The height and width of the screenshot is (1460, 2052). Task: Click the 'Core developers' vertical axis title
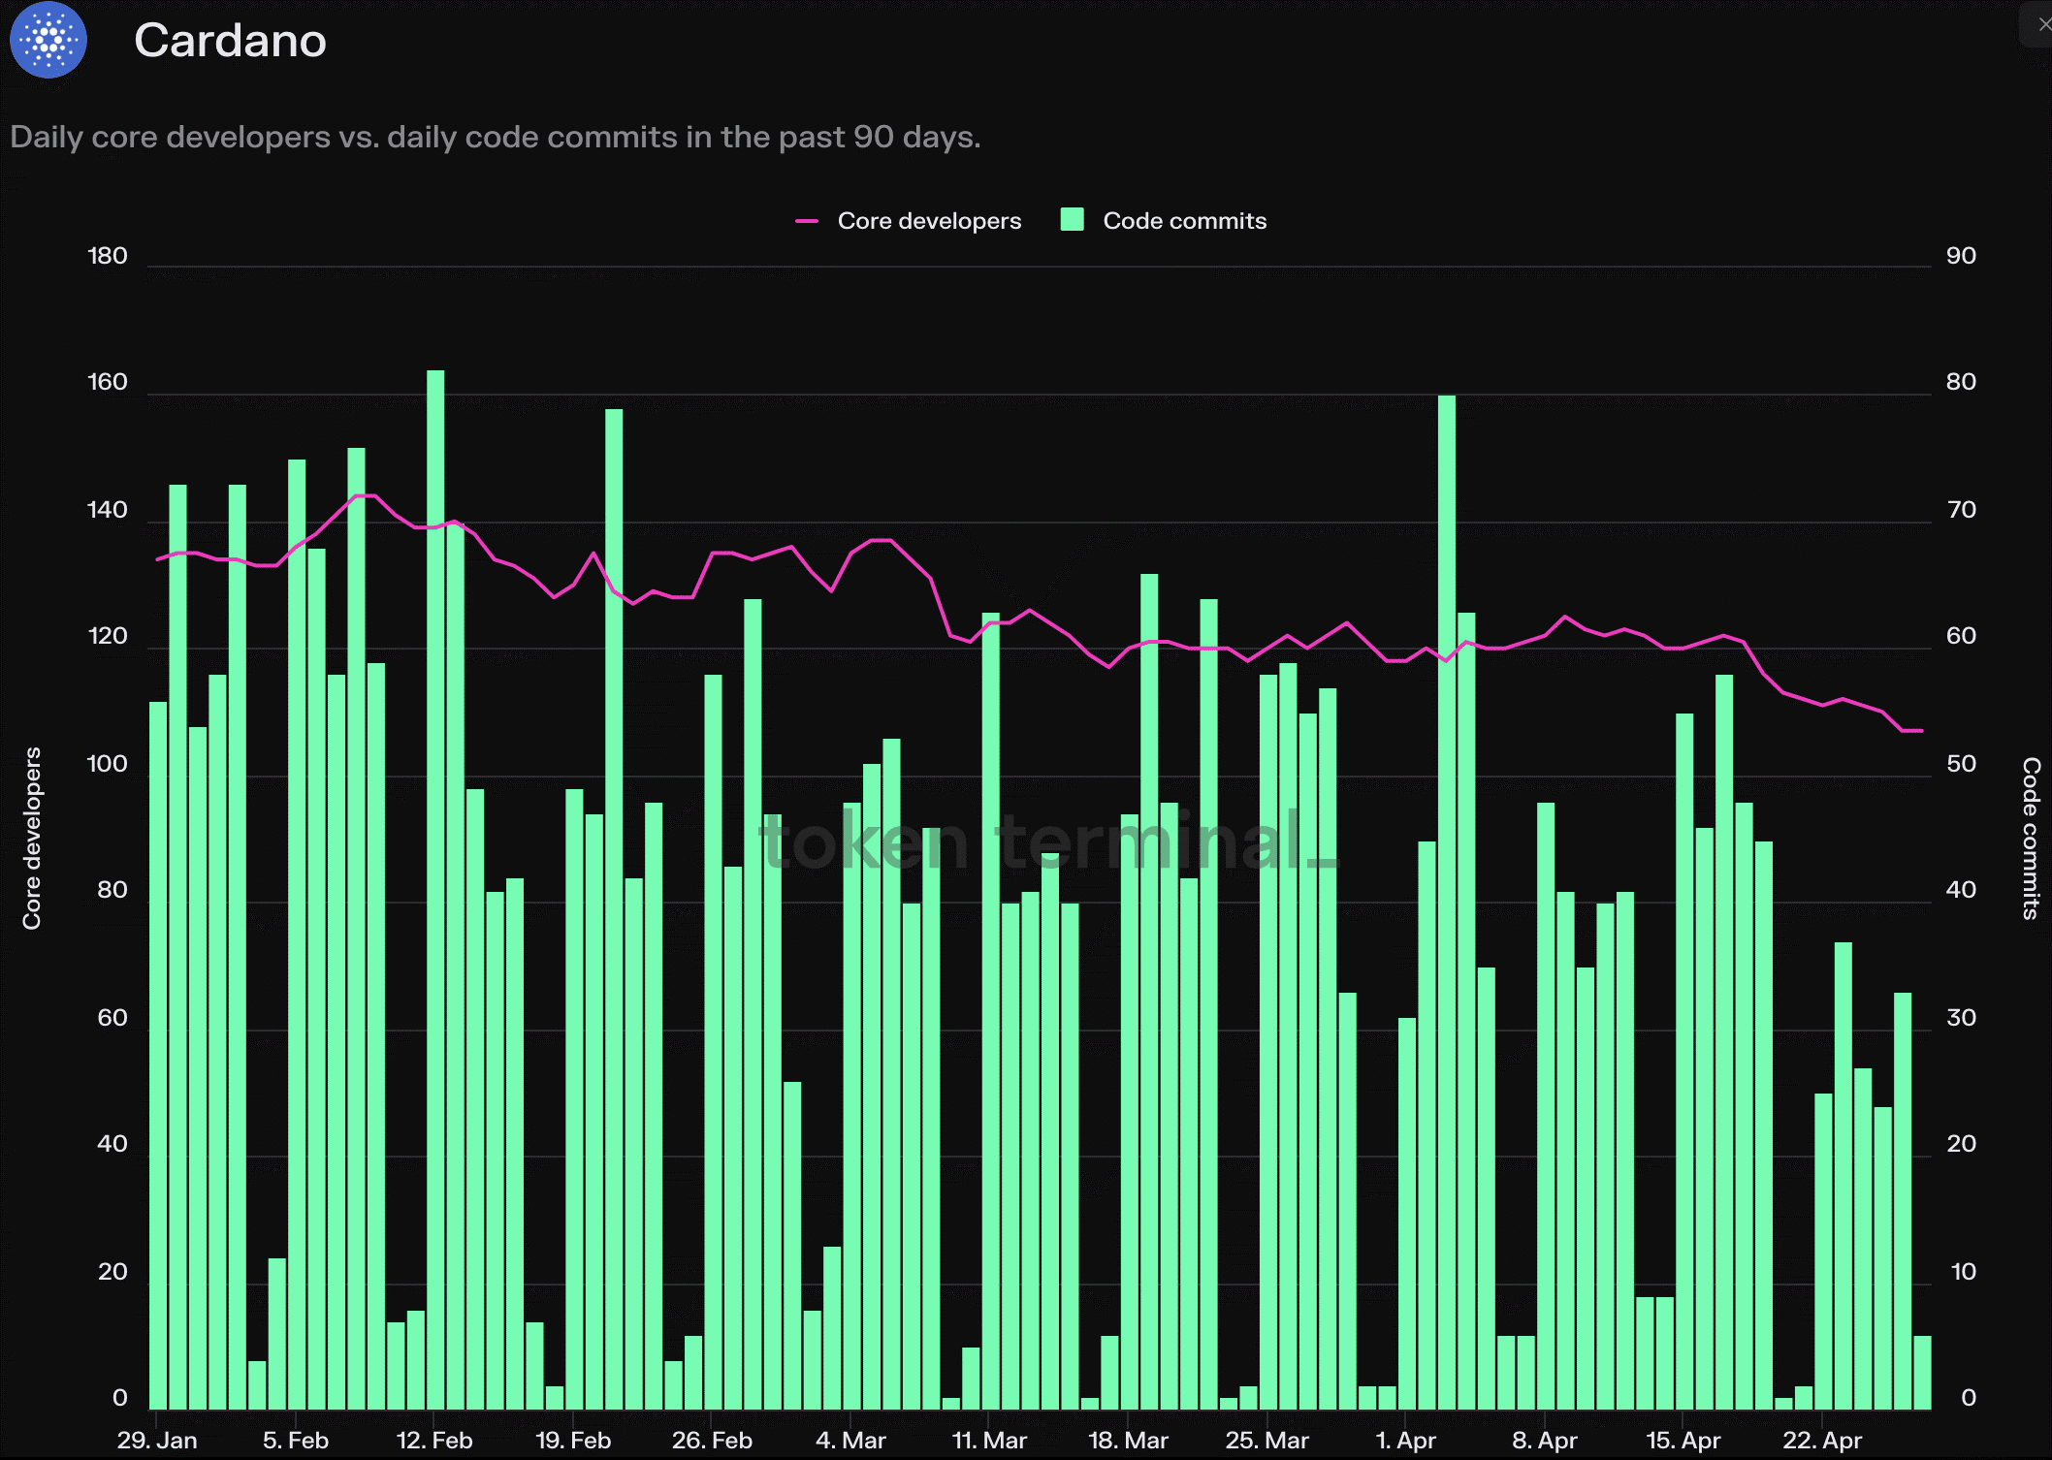click(32, 839)
